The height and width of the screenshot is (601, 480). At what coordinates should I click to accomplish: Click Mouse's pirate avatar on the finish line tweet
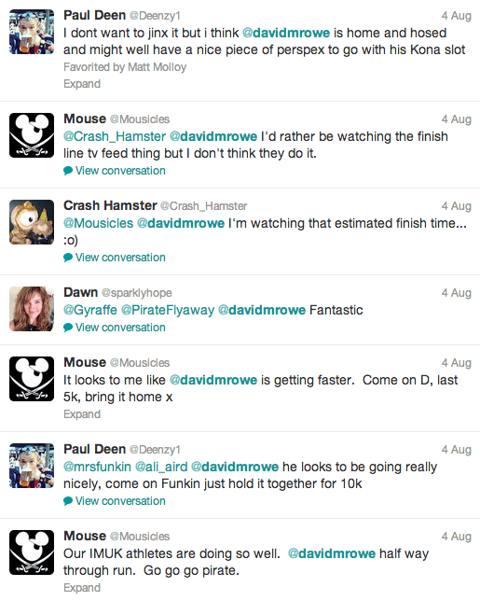pos(32,135)
